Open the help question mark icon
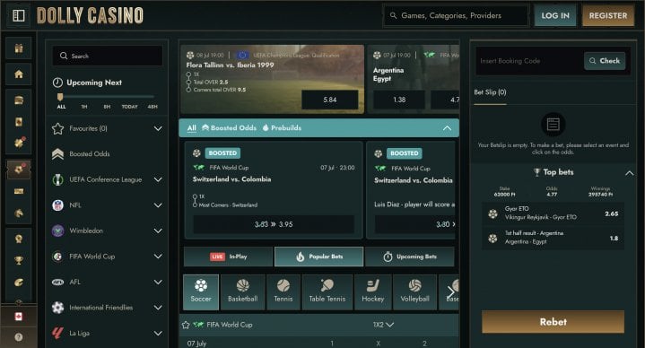 click(x=19, y=337)
